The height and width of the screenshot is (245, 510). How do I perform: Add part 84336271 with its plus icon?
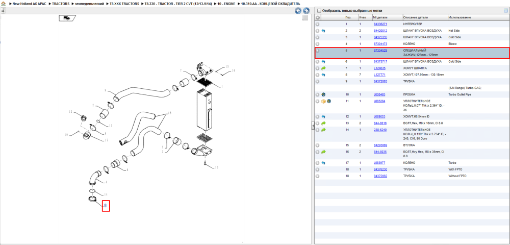point(318,24)
